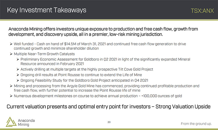Click the page number 20

(x=109, y=122)
